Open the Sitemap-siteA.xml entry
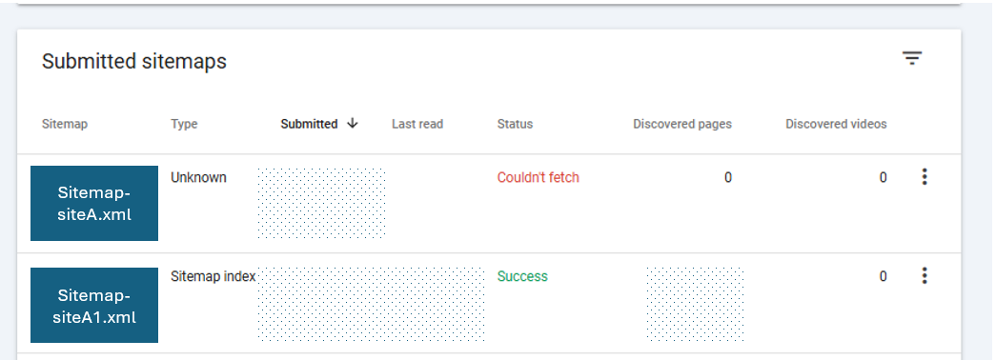Image resolution: width=996 pixels, height=360 pixels. (x=94, y=203)
